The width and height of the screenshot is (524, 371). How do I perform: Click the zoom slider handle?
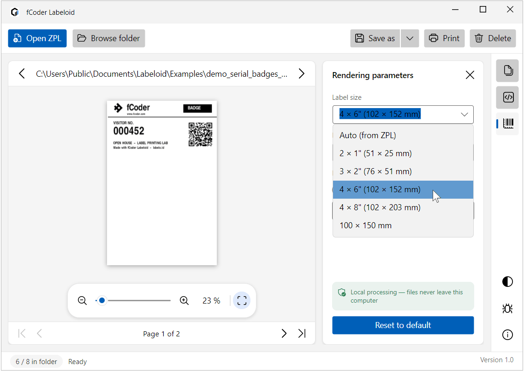pos(102,301)
